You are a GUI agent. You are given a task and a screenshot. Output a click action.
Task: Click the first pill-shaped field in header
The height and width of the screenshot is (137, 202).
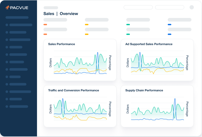point(138,7)
